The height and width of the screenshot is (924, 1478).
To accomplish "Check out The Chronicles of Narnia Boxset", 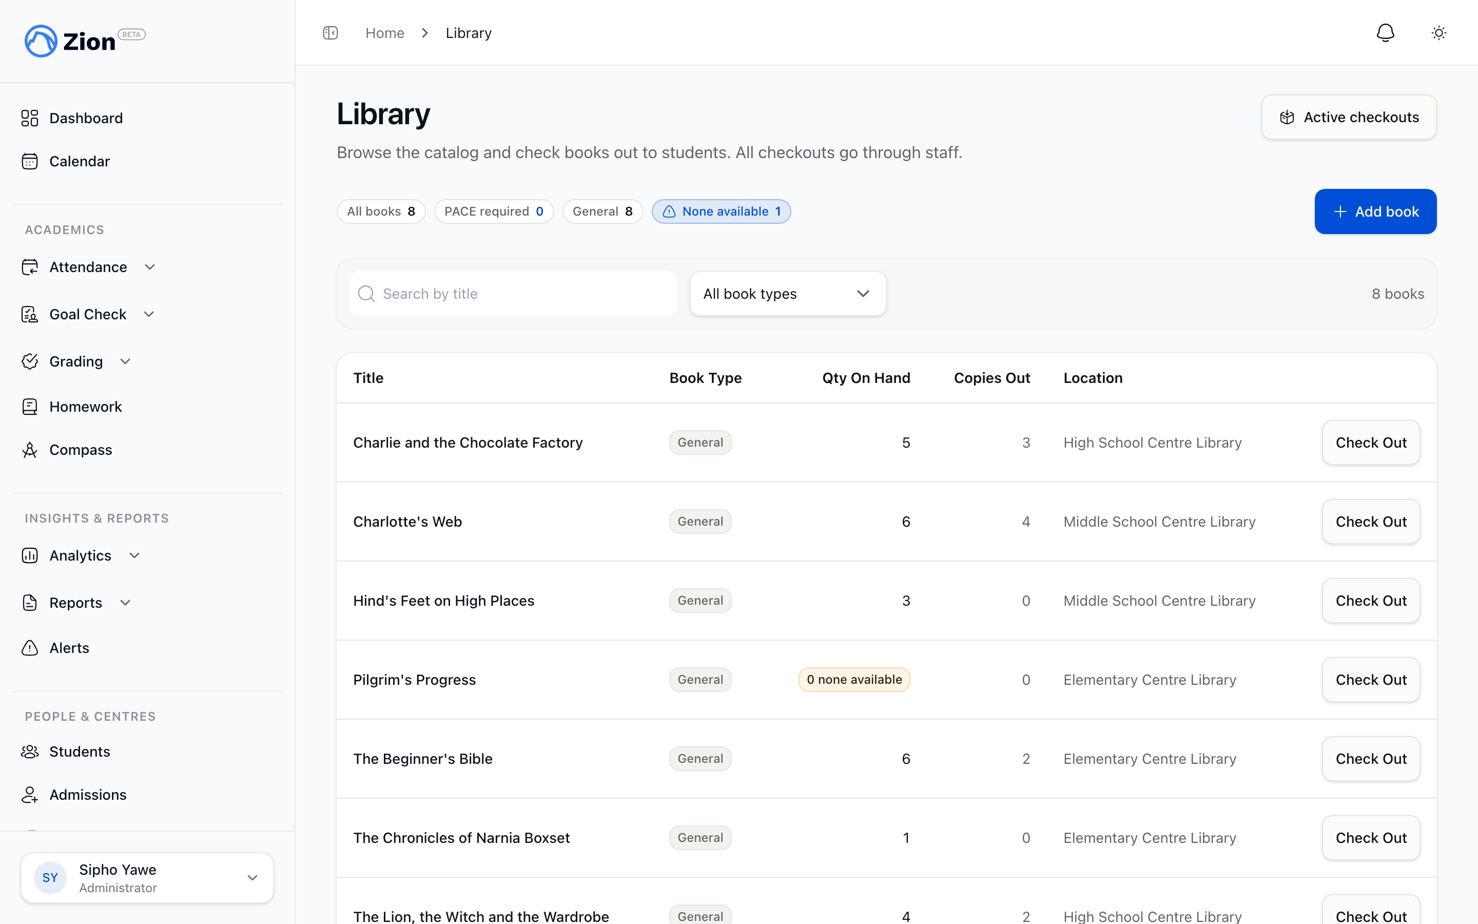I will [1371, 838].
